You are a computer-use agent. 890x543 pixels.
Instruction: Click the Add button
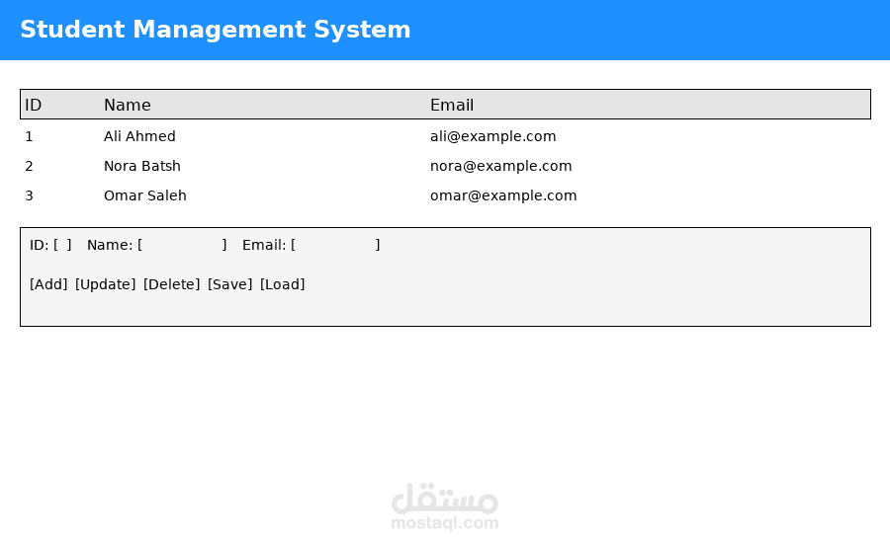tap(48, 284)
